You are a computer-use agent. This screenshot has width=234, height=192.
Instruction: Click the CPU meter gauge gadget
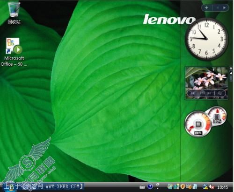198,124
